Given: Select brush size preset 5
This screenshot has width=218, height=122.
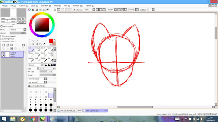Looking at the screenshot, I should coord(31,101).
